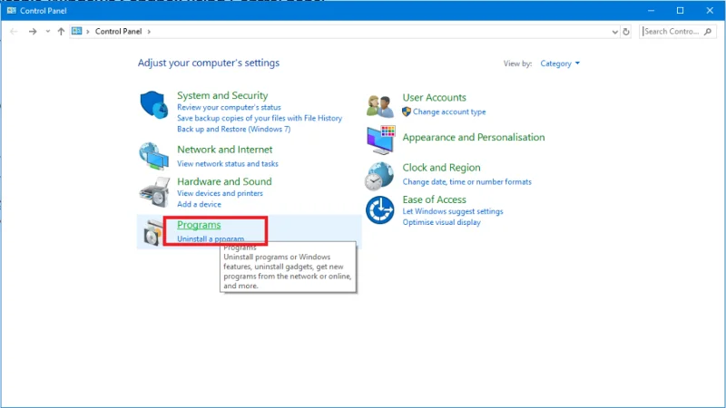Expand chevron before Control Panel breadcrumb
726x408 pixels.
[x=87, y=32]
